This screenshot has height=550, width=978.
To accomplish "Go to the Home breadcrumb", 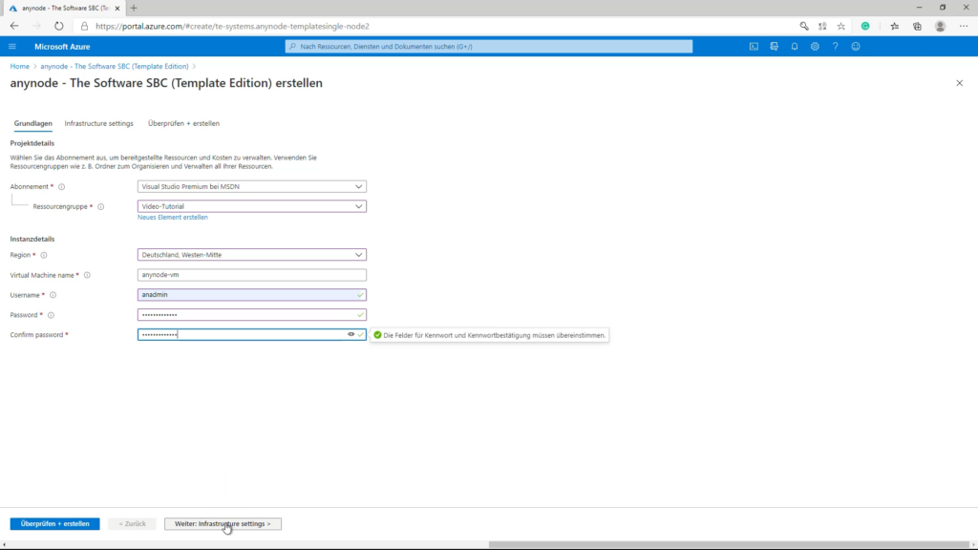I will point(19,66).
